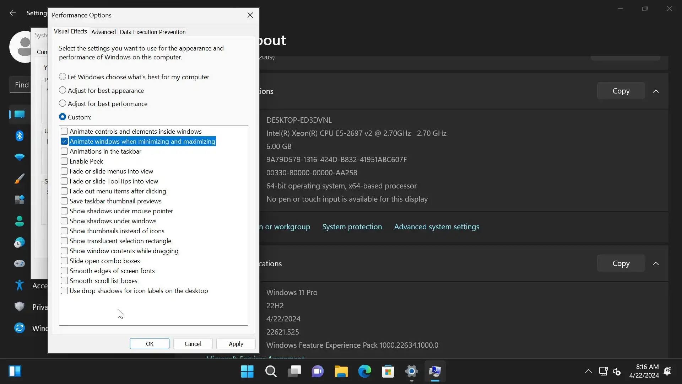Open Windows Update sidebar icon
682x384 pixels.
pyautogui.click(x=20, y=328)
